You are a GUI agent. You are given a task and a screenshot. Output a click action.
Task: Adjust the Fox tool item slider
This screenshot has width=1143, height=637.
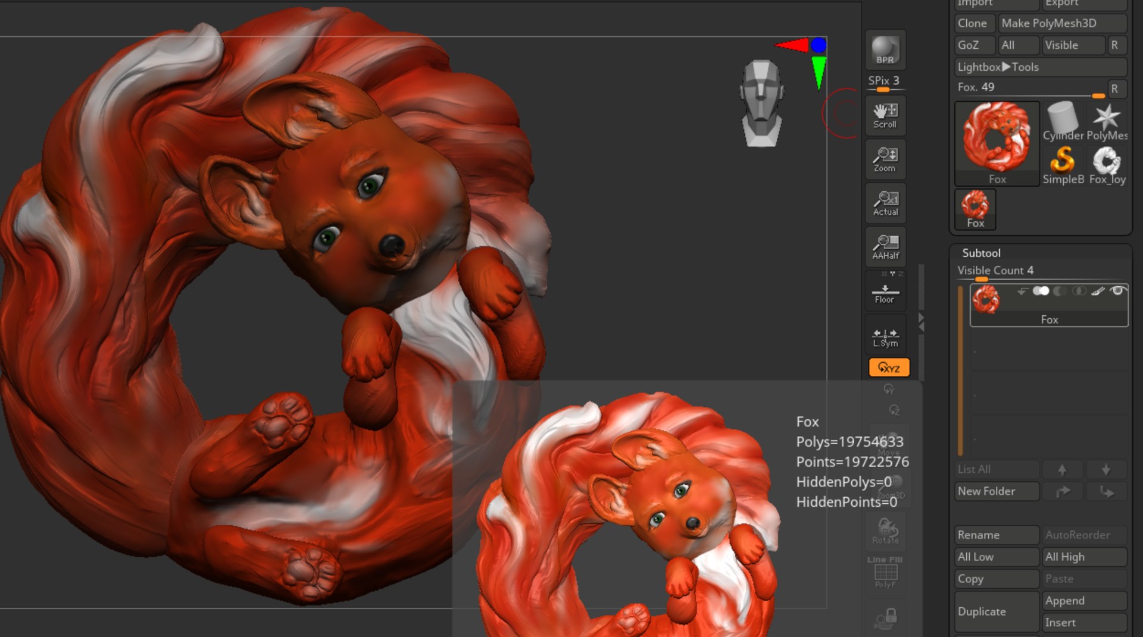[x=1030, y=88]
